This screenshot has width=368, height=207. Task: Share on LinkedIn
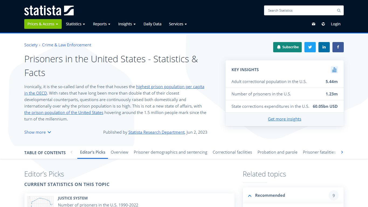click(324, 47)
